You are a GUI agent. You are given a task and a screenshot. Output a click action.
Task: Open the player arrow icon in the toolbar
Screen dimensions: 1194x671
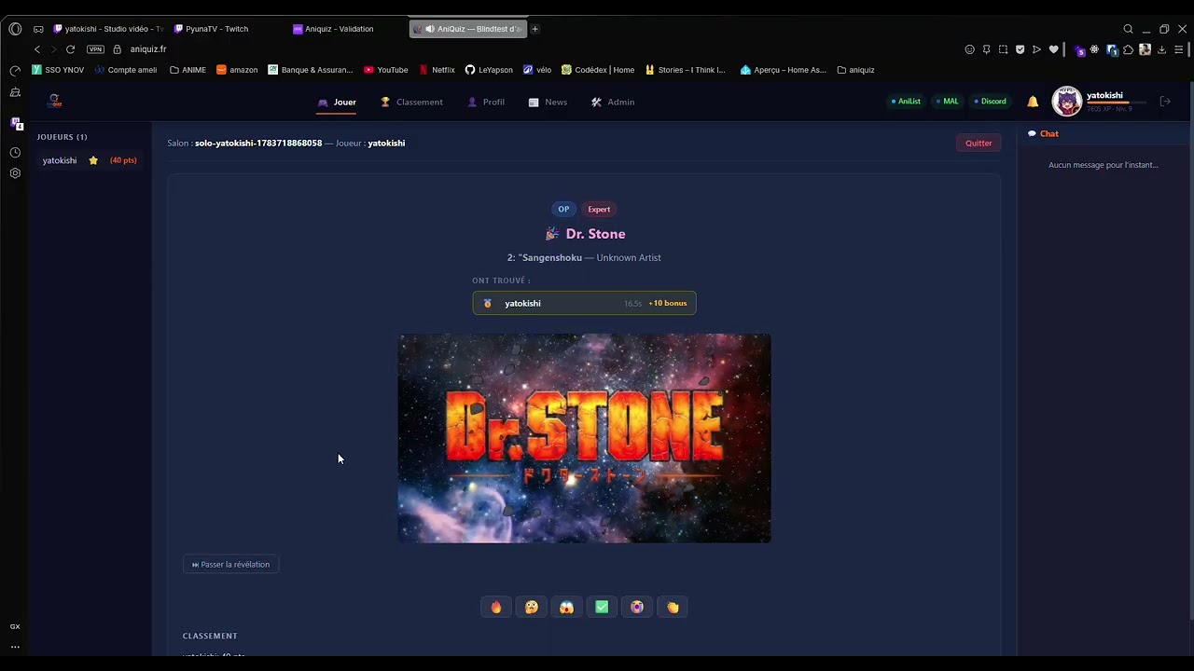[x=1036, y=49]
